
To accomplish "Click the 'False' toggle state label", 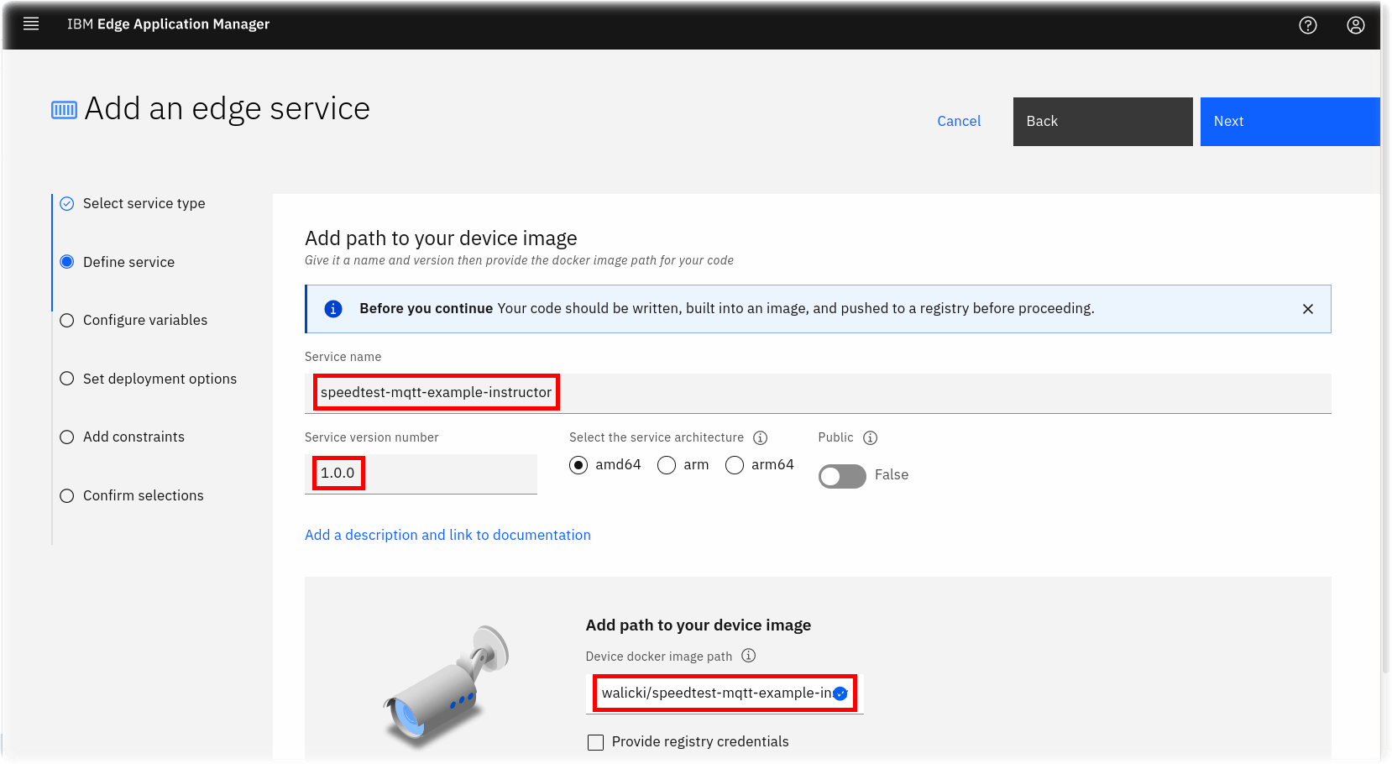I will point(892,474).
